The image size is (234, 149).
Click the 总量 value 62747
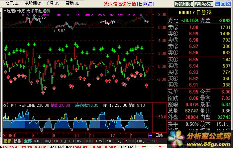[192, 111]
